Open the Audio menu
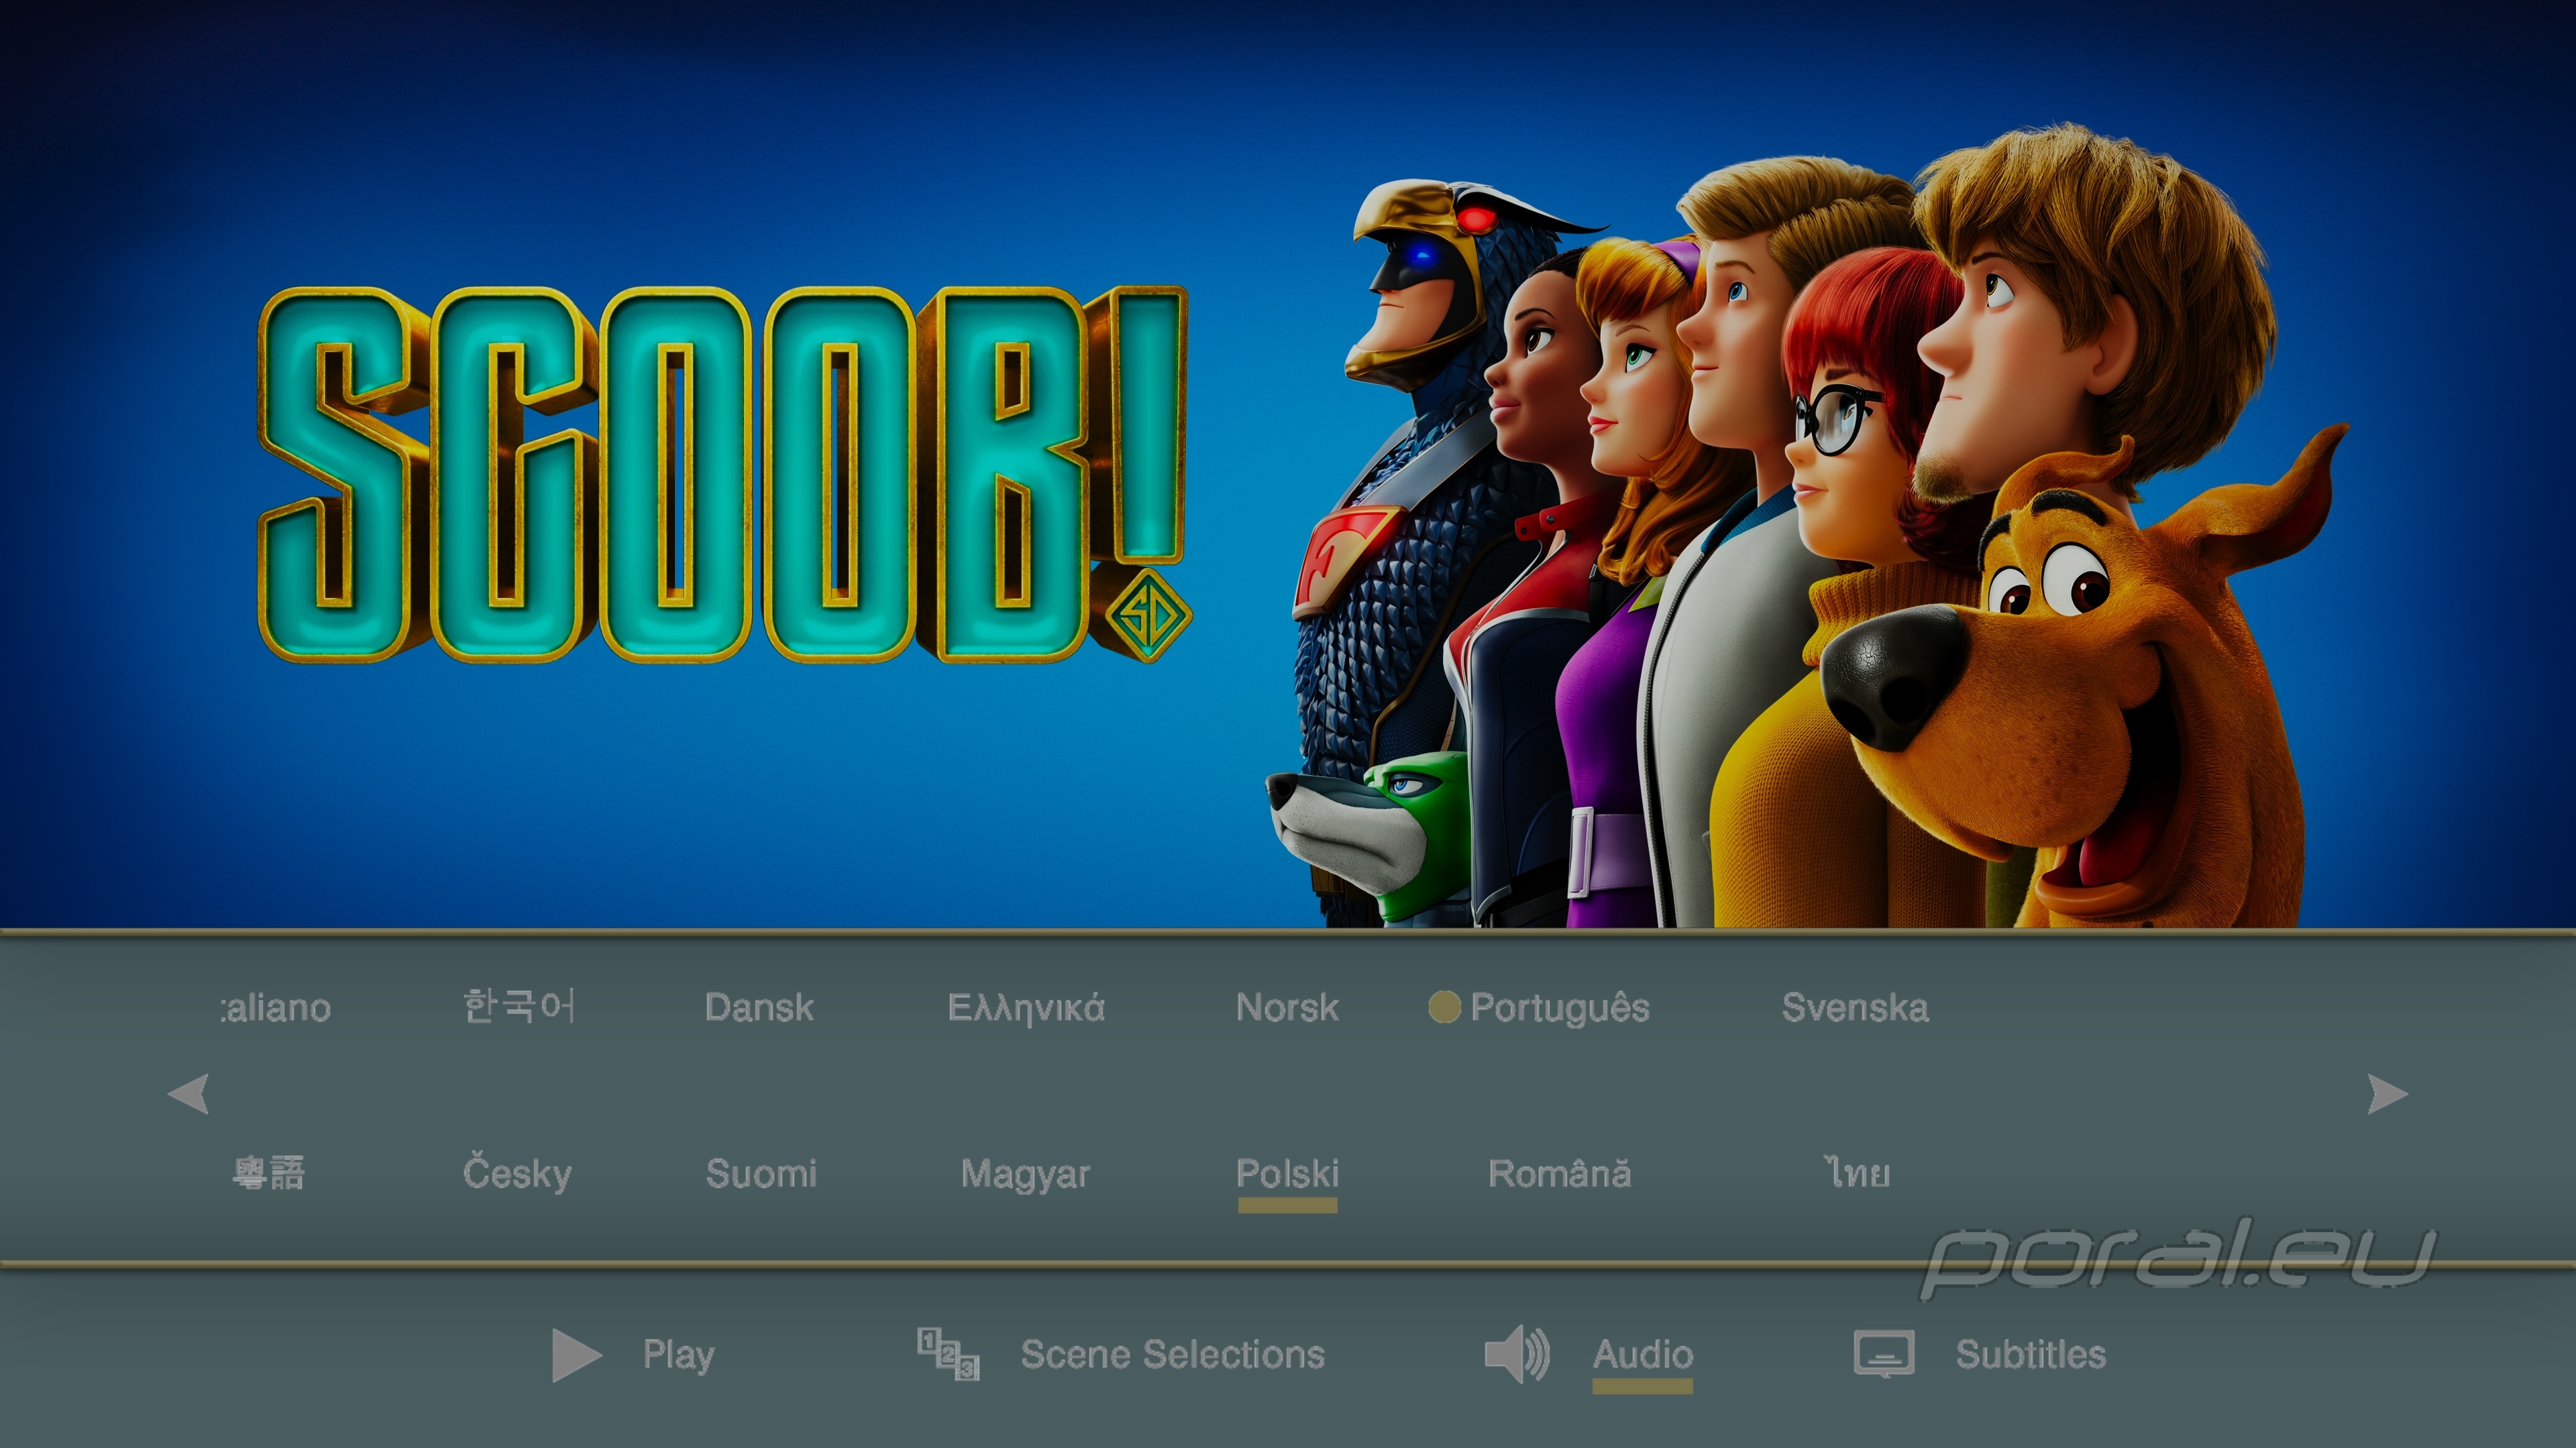The width and height of the screenshot is (2576, 1448). [x=1642, y=1355]
